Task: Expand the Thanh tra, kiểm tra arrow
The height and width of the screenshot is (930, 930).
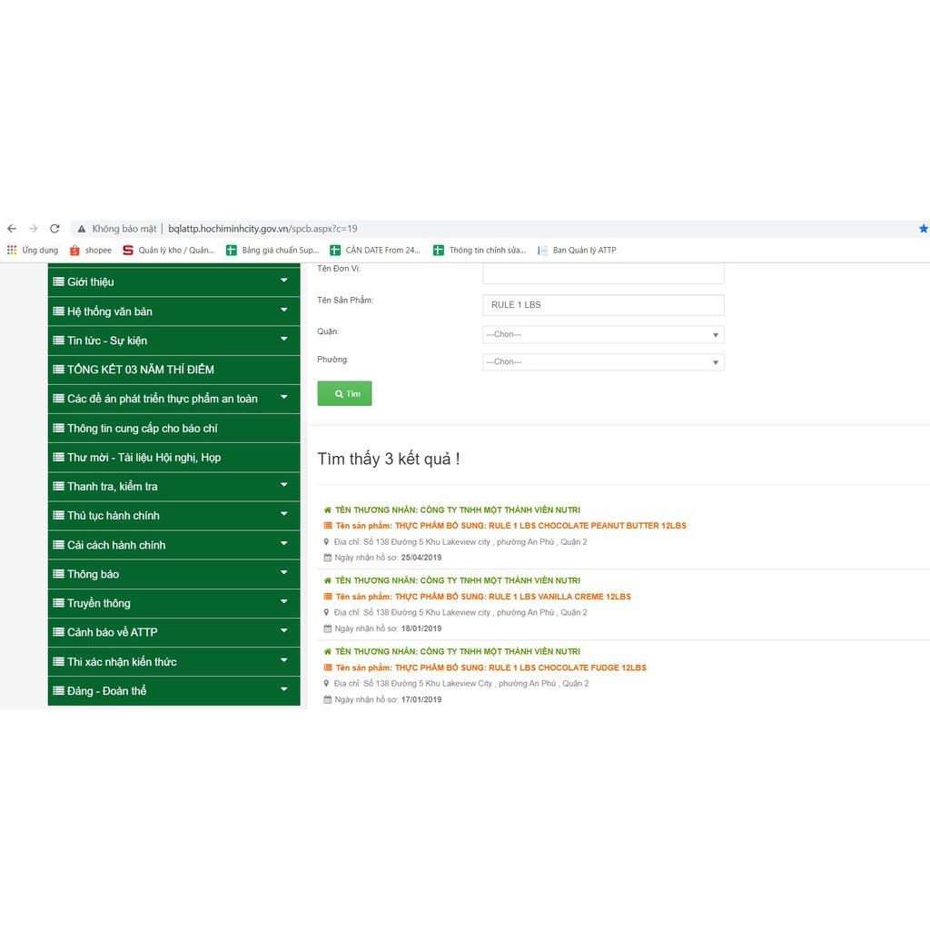Action: [283, 485]
